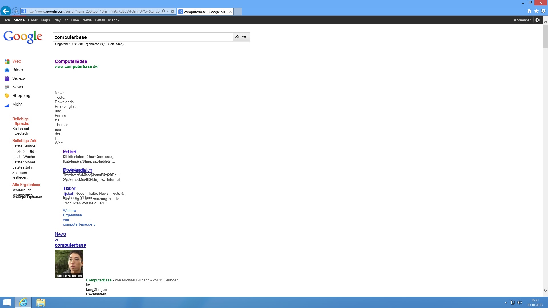Click the ComputerBase news source name
The width and height of the screenshot is (548, 308).
tap(99, 280)
